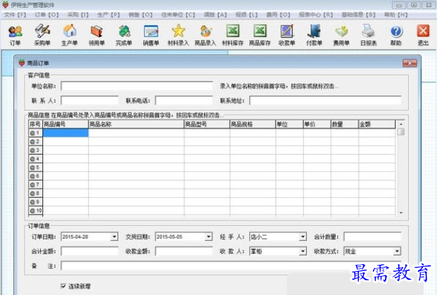
Task: Open the 商品库存 product stock tool
Action: 260,35
